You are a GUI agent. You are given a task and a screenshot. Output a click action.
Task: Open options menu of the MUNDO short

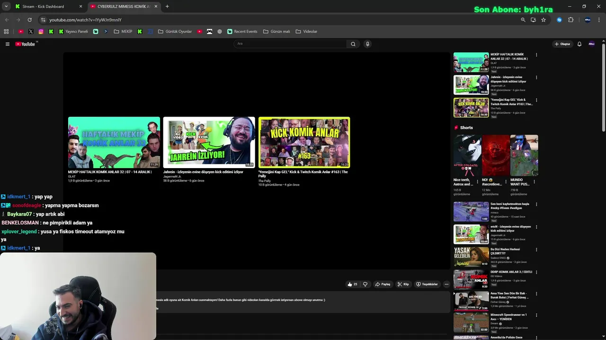coord(534,182)
